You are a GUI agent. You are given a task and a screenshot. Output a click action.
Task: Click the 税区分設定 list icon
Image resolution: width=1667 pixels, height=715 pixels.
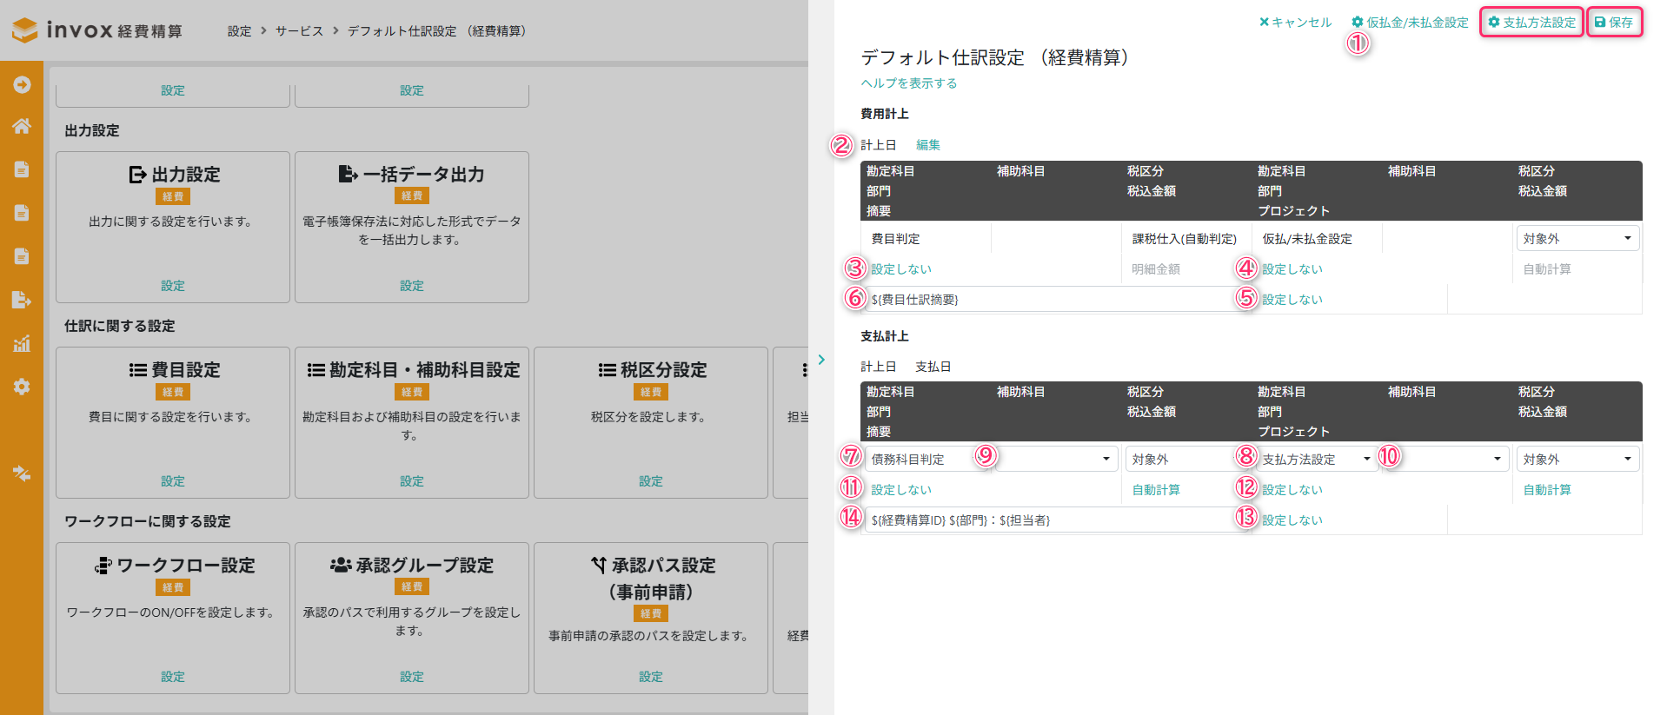pyautogui.click(x=607, y=370)
